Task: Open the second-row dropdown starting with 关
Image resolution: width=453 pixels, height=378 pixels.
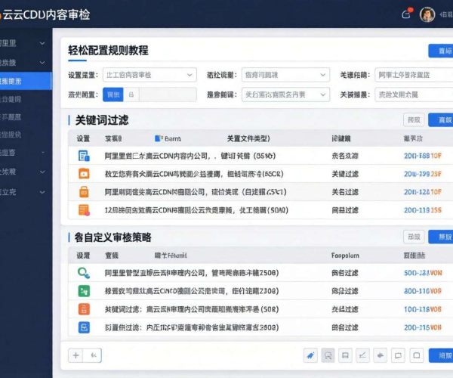Action: click(x=285, y=94)
